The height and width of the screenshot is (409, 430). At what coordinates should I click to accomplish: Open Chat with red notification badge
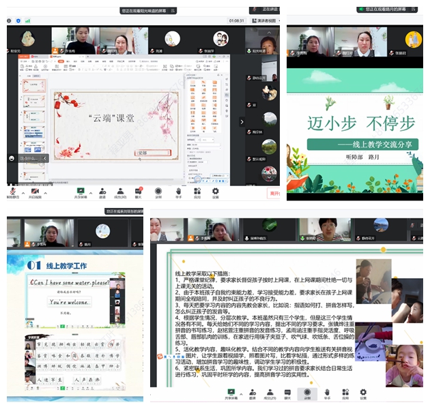[x=139, y=191]
